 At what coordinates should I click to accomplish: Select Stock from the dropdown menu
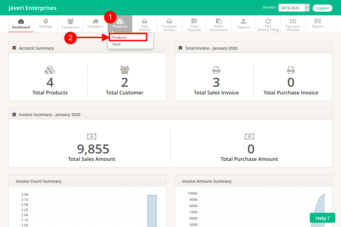click(x=117, y=44)
